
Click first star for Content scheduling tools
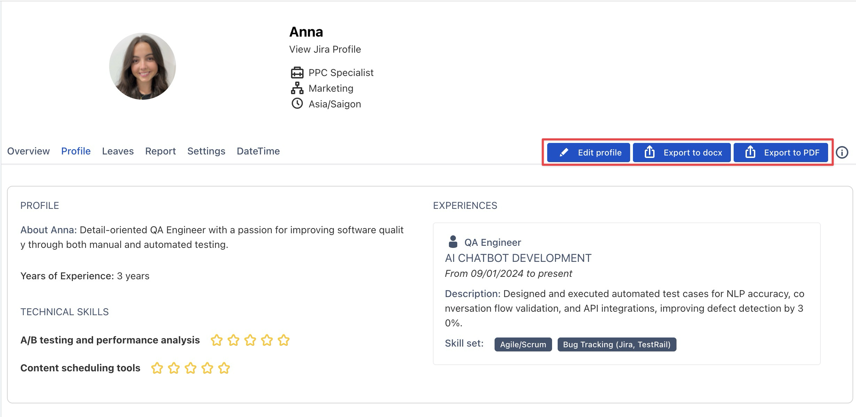(157, 368)
